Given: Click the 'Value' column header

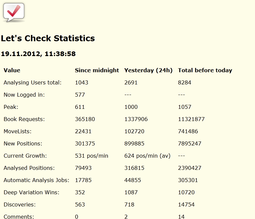Looking at the screenshot, I should pyautogui.click(x=12, y=70).
